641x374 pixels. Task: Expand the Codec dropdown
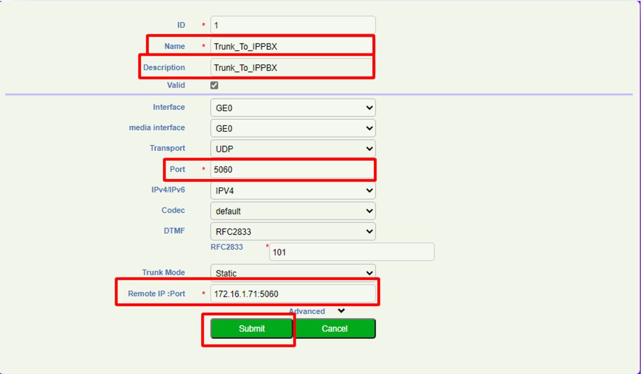293,211
